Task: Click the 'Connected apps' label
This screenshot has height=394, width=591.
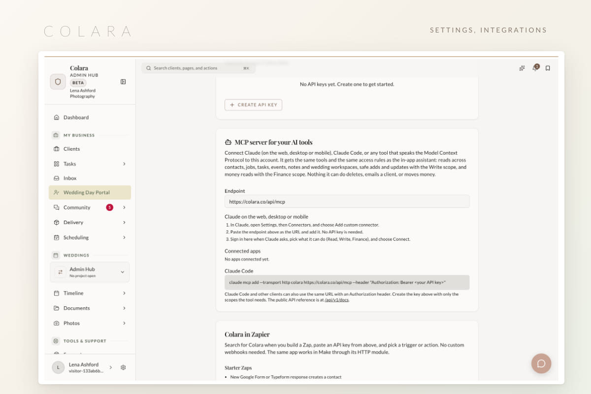Action: pyautogui.click(x=243, y=251)
